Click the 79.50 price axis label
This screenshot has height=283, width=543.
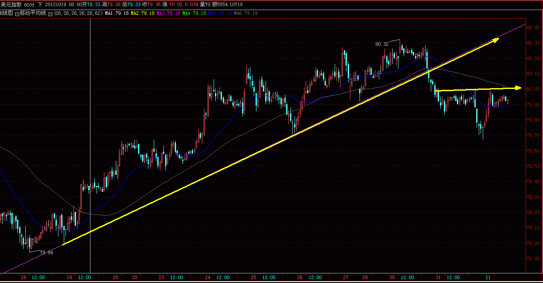[533, 166]
